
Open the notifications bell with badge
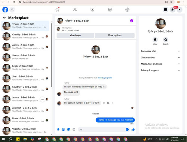click(172, 10)
